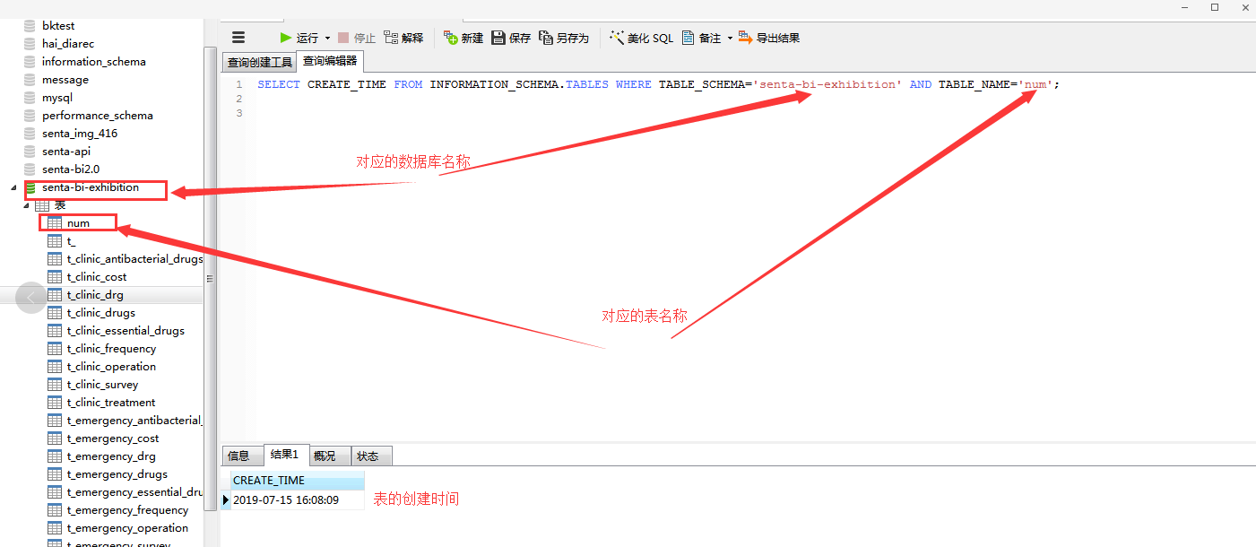Create a new query with 新建

pyautogui.click(x=451, y=38)
